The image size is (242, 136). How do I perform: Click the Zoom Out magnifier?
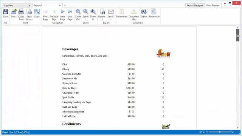pyautogui.click(x=78, y=12)
